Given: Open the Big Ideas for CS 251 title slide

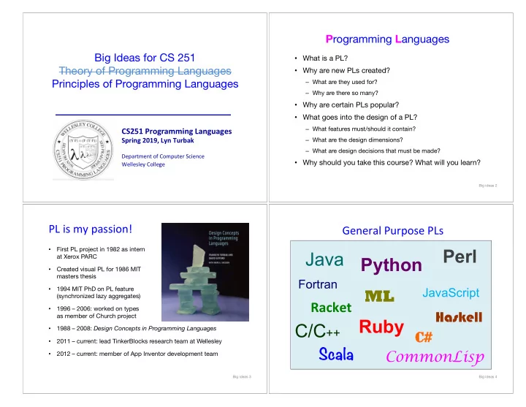Looking at the screenshot, I should click(x=145, y=107).
